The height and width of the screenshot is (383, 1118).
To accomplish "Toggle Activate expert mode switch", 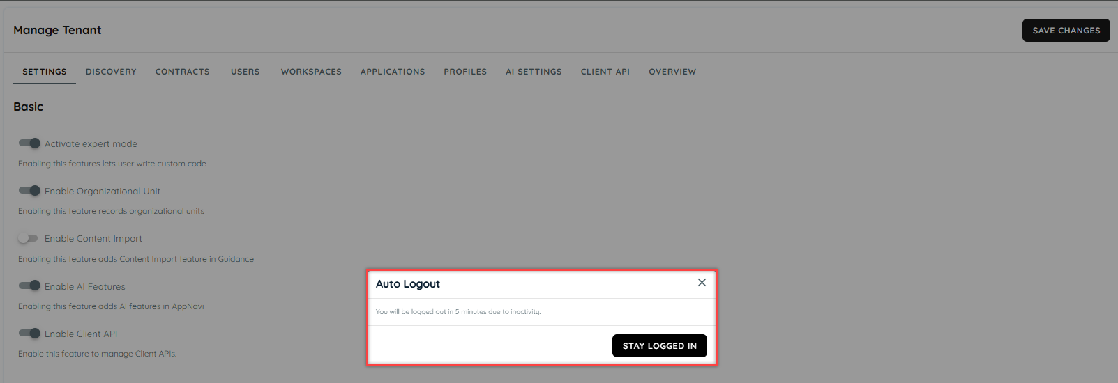I will 29,143.
